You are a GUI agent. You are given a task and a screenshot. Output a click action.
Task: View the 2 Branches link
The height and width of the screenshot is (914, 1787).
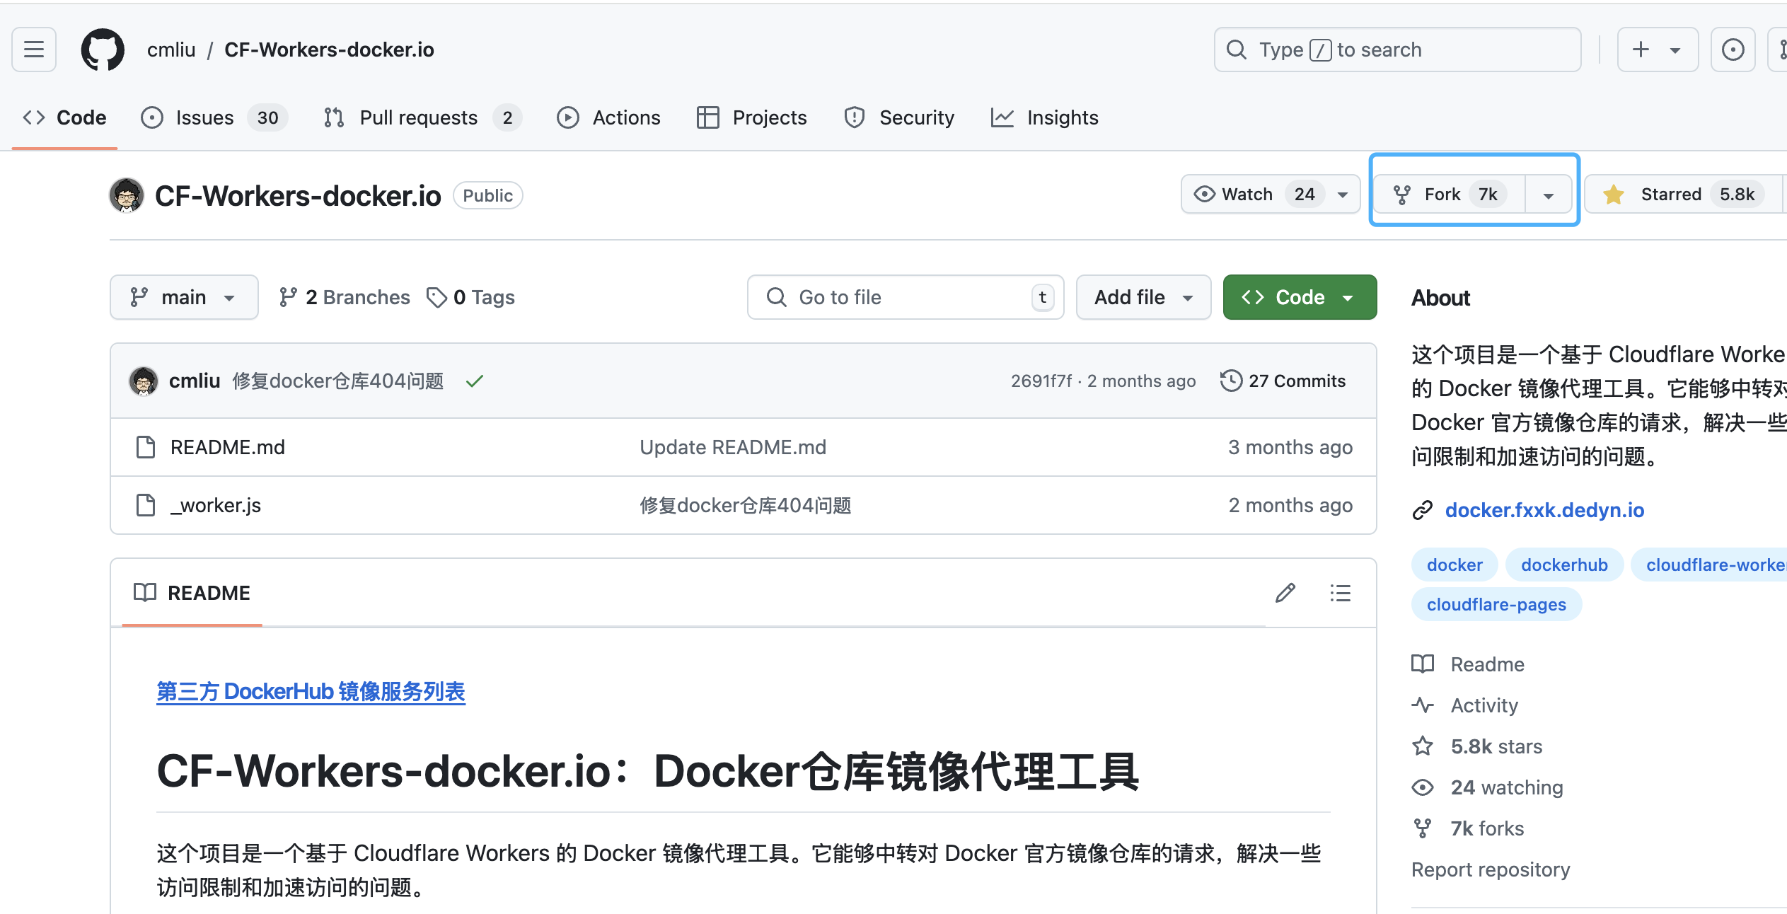coord(345,297)
